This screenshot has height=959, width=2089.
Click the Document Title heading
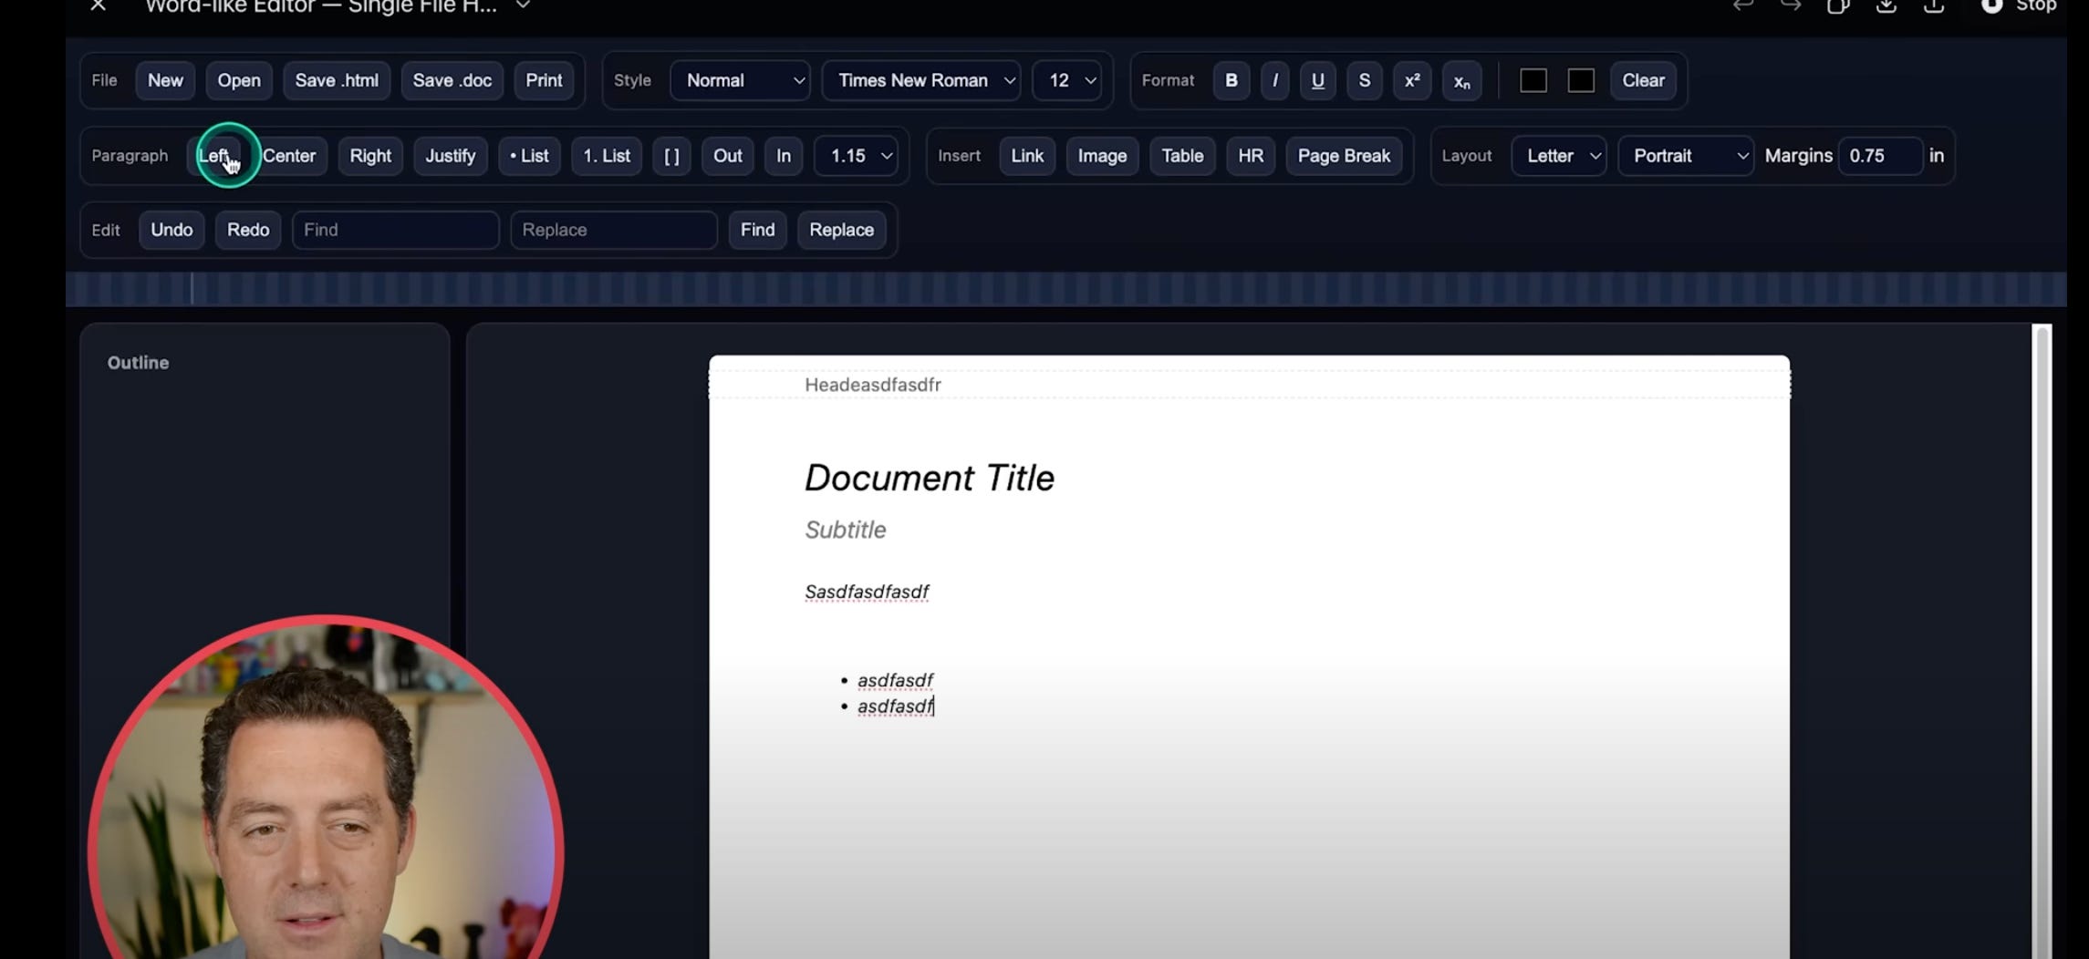click(929, 478)
